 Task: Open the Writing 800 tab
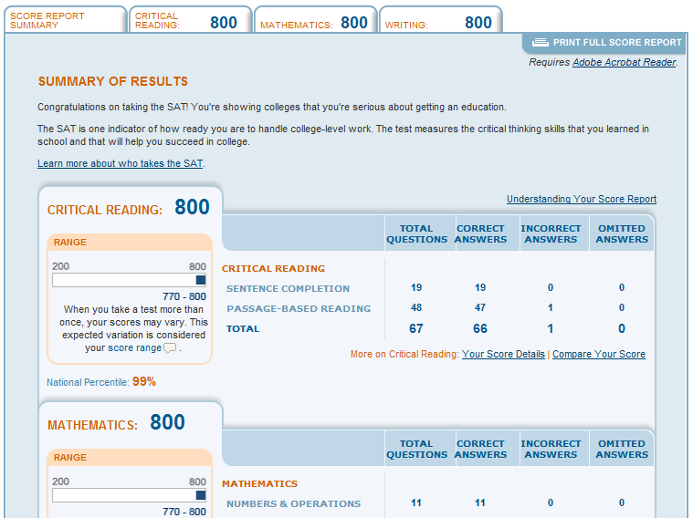tap(441, 20)
